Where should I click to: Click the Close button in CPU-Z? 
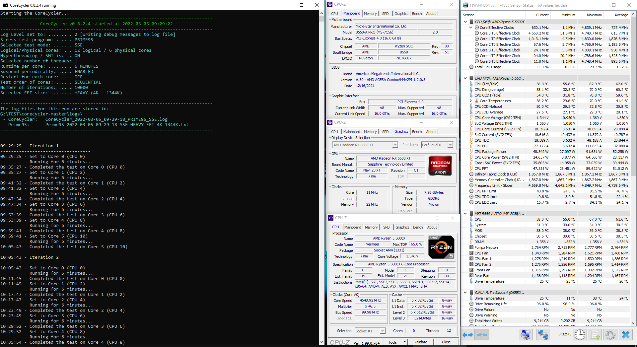446,342
